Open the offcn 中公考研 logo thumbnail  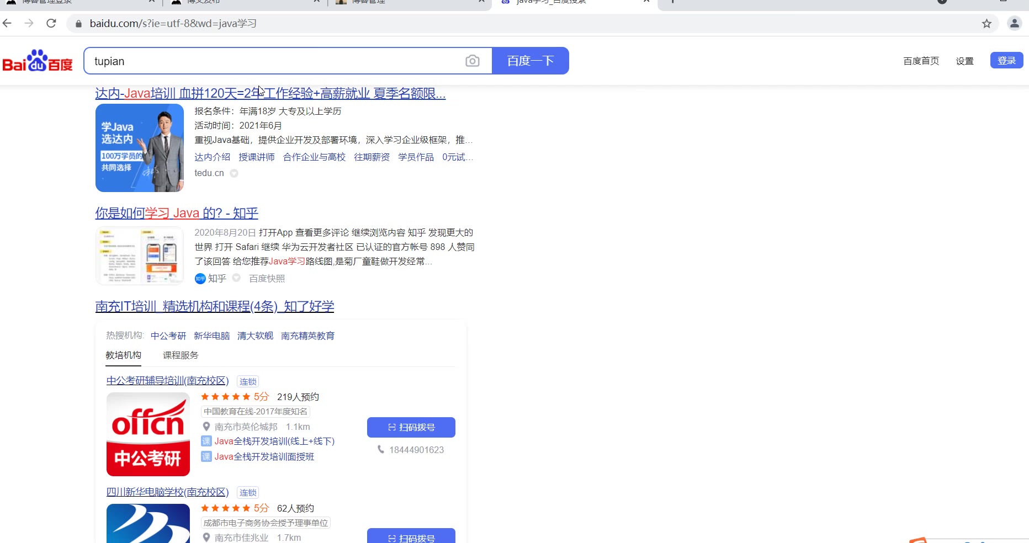(148, 434)
